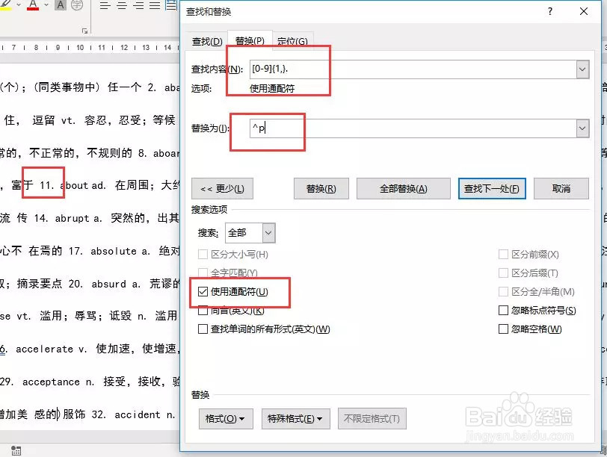This screenshot has width=607, height=457.
Task: Open help with the question mark button
Action: coord(550,12)
